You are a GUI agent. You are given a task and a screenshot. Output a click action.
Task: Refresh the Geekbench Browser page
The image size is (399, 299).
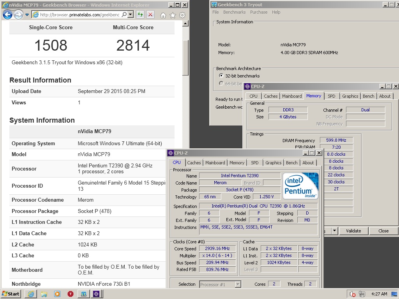click(x=140, y=15)
